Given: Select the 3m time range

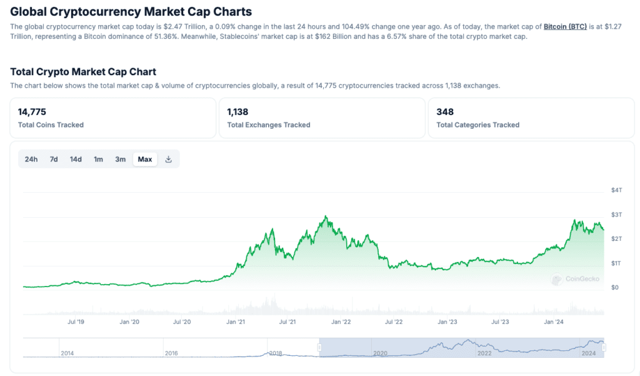Looking at the screenshot, I should [121, 159].
